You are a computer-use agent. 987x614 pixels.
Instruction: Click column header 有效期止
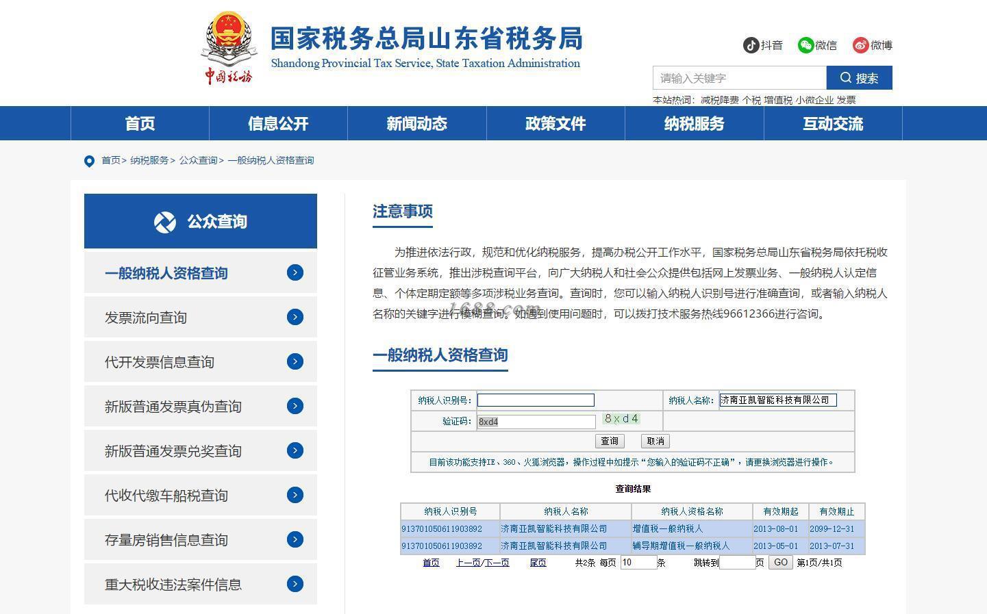click(837, 511)
